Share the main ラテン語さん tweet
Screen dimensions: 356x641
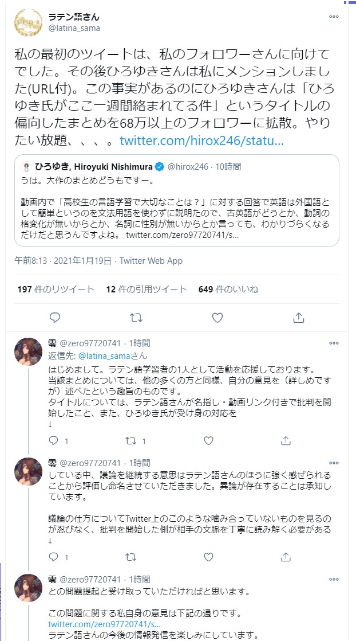(298, 317)
